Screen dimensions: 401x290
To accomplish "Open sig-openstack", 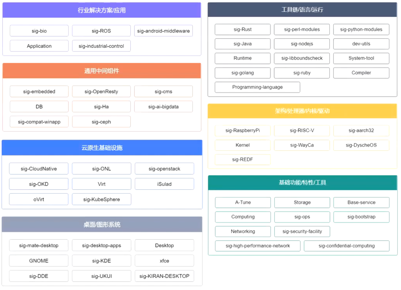I will [x=164, y=169].
